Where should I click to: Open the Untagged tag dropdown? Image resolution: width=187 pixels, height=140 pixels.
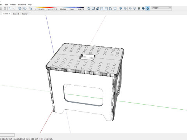click(161, 8)
